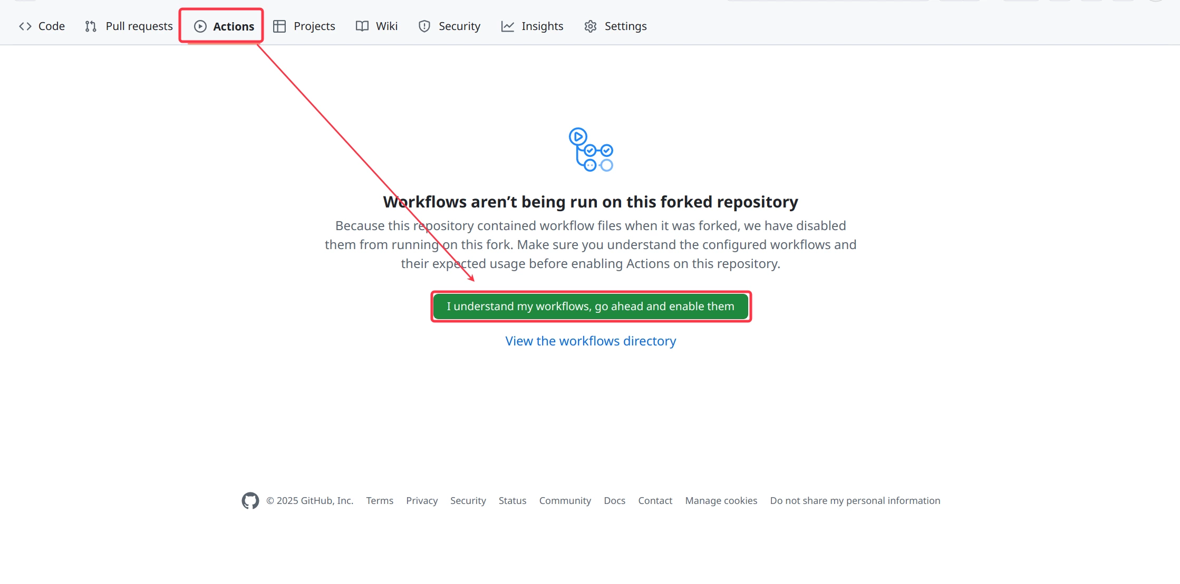
Task: Open the workflows directory link
Action: point(590,341)
